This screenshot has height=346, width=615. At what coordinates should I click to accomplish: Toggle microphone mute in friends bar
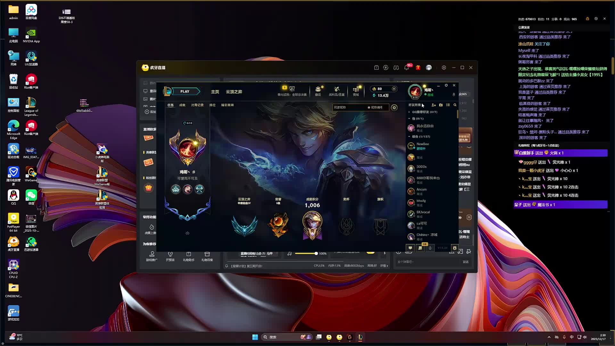coord(430,248)
